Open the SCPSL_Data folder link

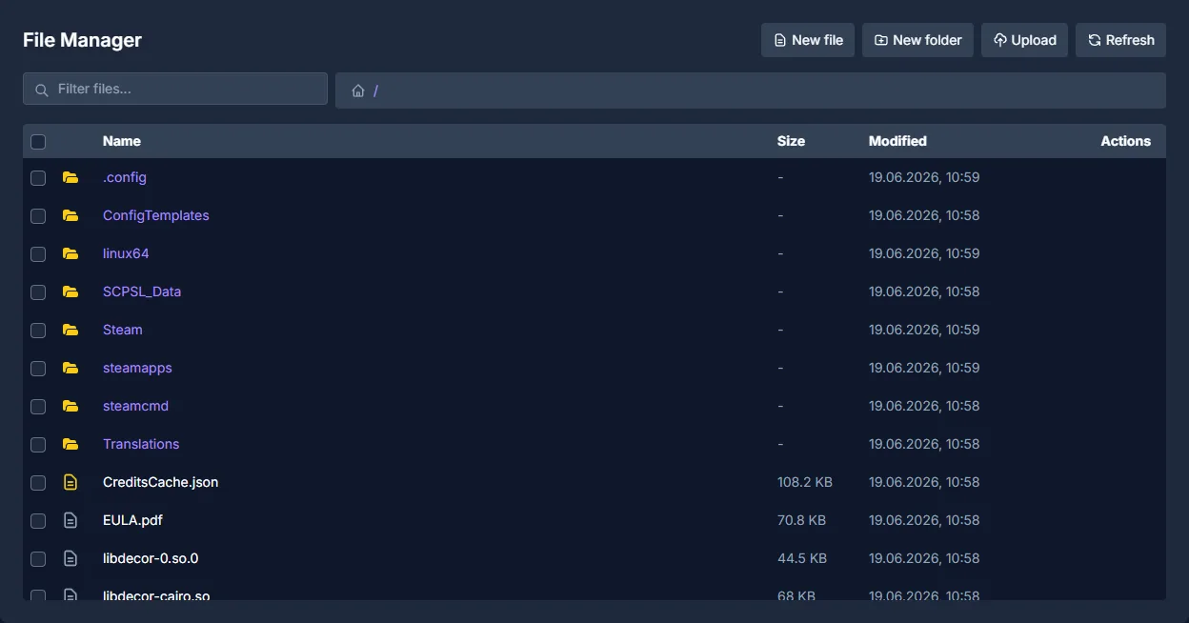click(x=142, y=291)
